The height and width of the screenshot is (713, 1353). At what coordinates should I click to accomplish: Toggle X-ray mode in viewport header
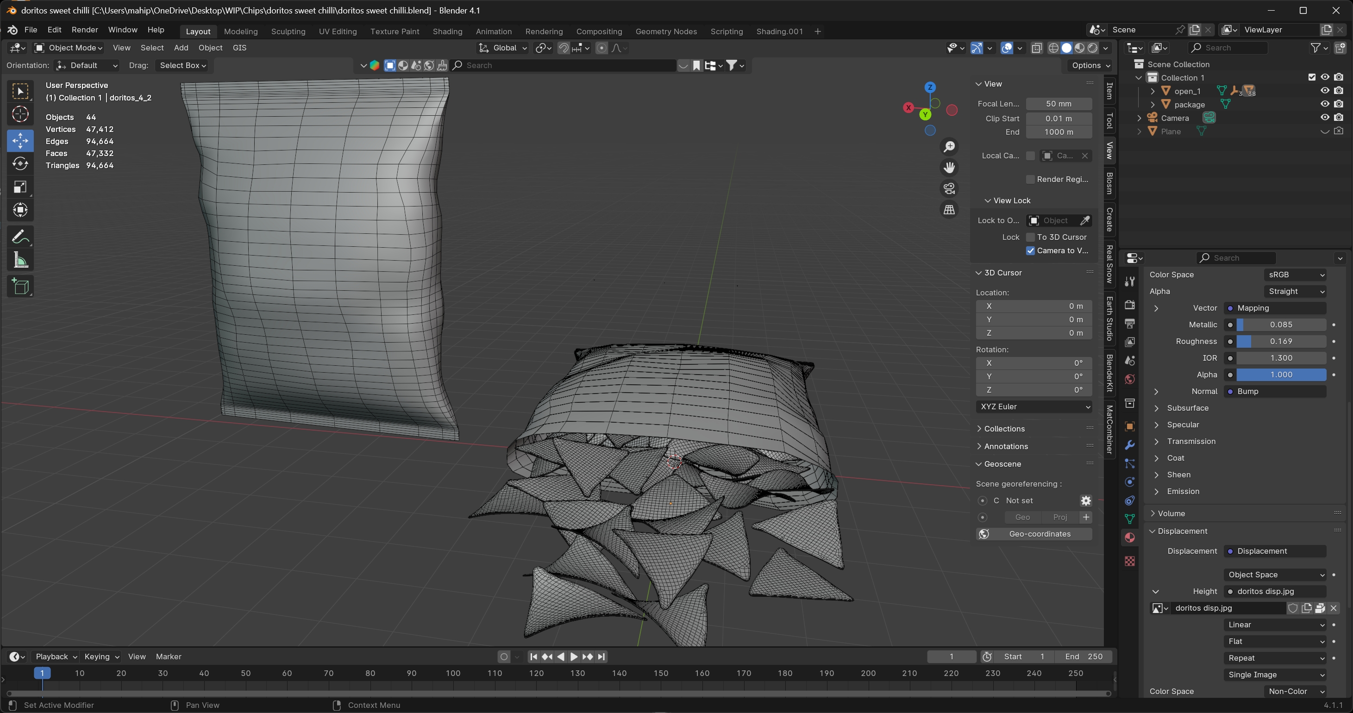coord(1037,48)
